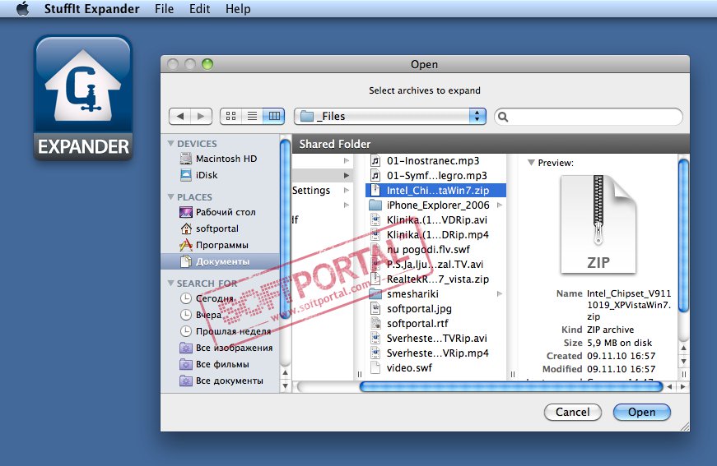This screenshot has height=466, width=717.
Task: Open the iPhone_Explorer_2006 folder
Action: (x=435, y=205)
